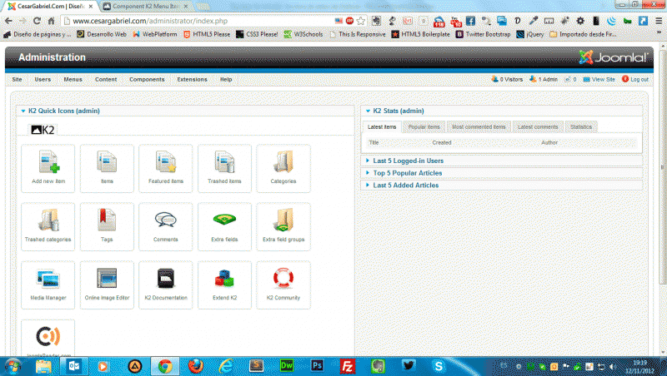Open Dreamweaver from the taskbar
Image resolution: width=667 pixels, height=376 pixels.
(x=287, y=366)
